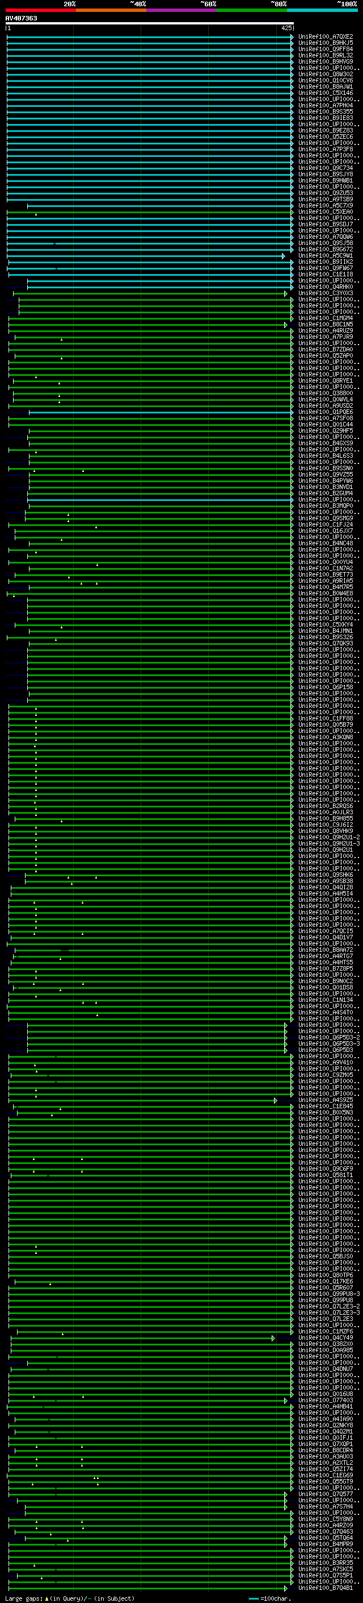Select the UniRef100_A7PJR9 label
This screenshot has height=1603, width=363.
click(x=326, y=337)
